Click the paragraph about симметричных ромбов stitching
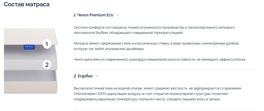The width and height of the screenshot is (264, 111). click(x=156, y=46)
